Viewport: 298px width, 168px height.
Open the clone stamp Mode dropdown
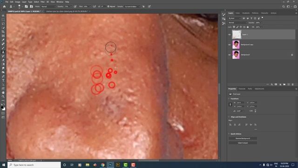point(48,7)
